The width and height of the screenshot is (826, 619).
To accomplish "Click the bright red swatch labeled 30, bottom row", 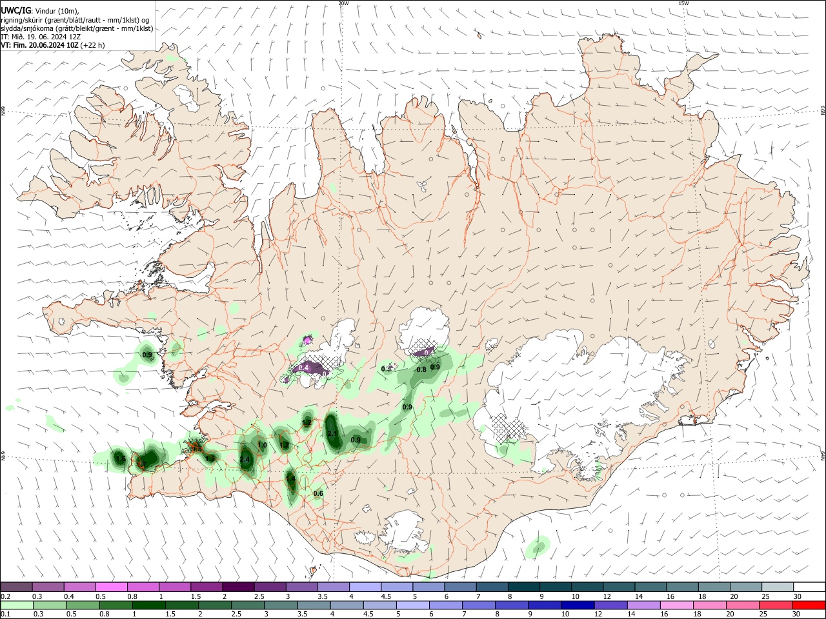I will click(808, 605).
